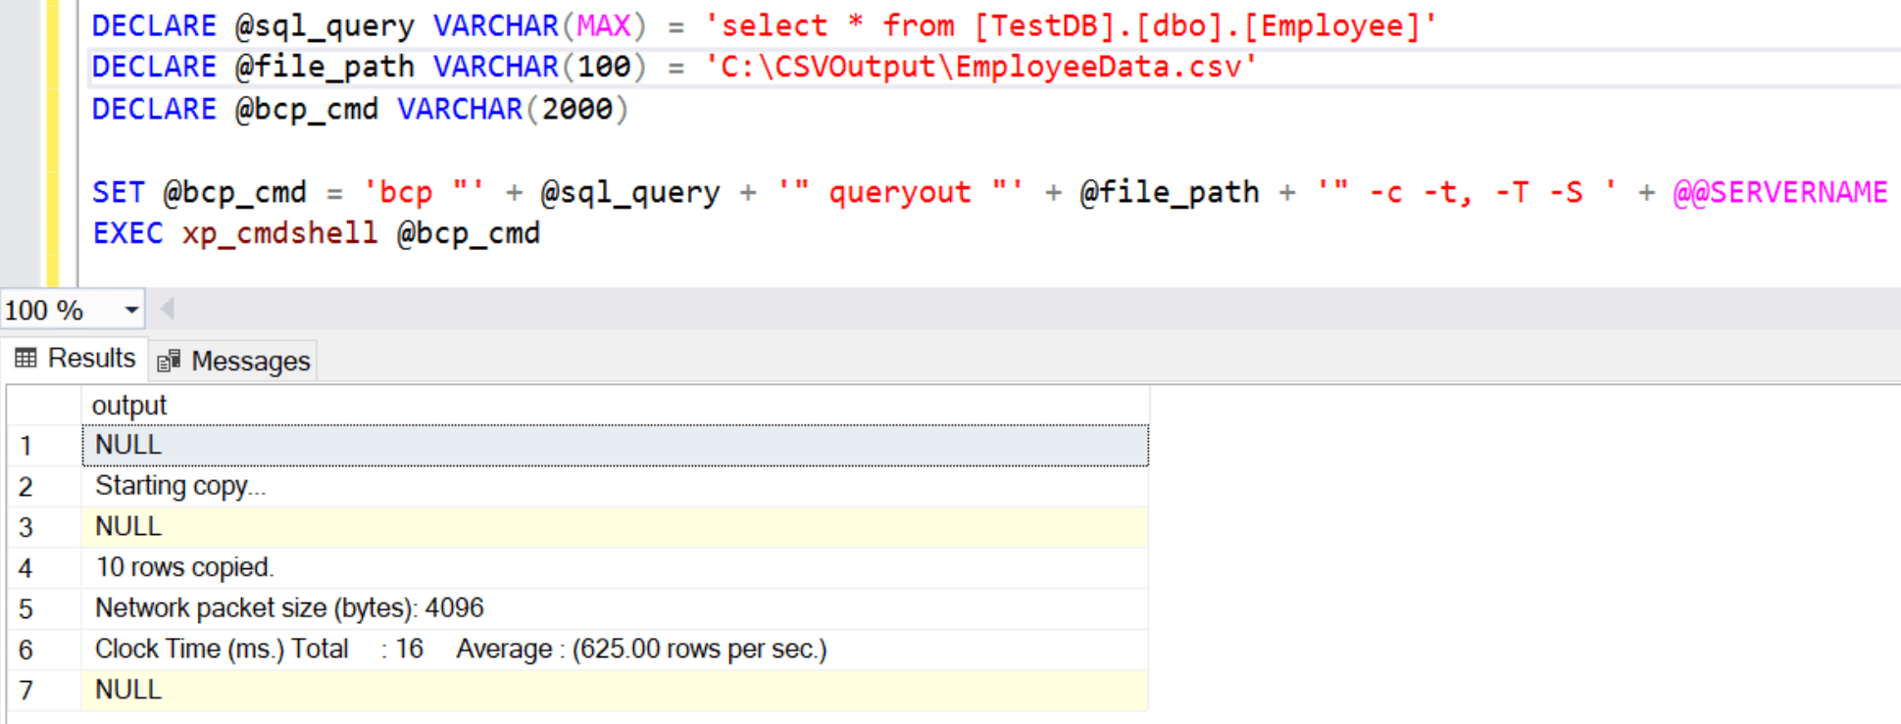Click the EXEC keyword in the editor
The image size is (1901, 724).
click(127, 233)
